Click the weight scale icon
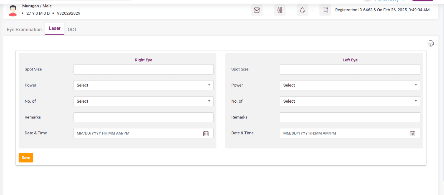This screenshot has height=195, width=444. (x=257, y=10)
